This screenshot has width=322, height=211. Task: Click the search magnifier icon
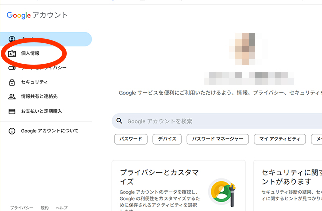119,121
